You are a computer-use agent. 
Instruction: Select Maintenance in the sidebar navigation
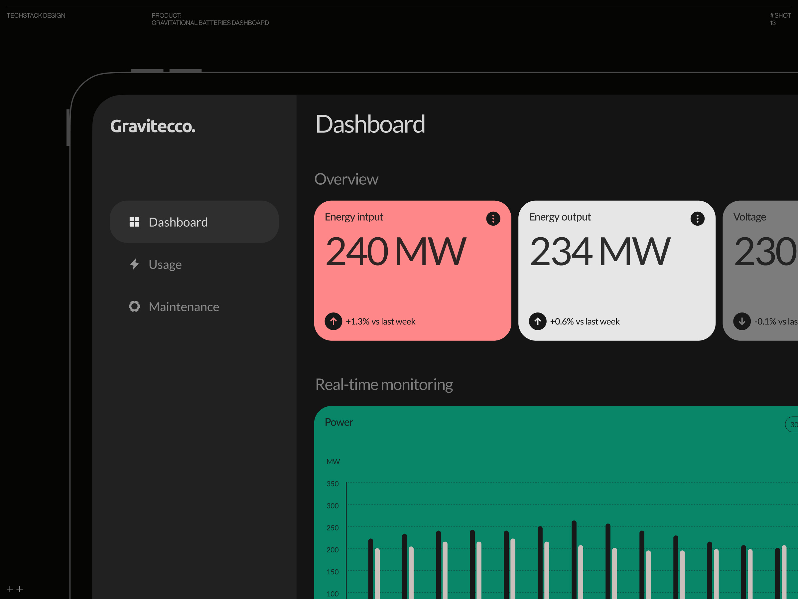click(184, 306)
